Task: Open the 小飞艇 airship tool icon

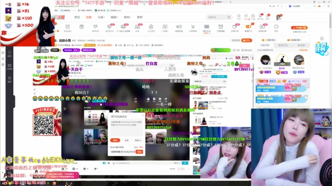Action: [123, 27]
